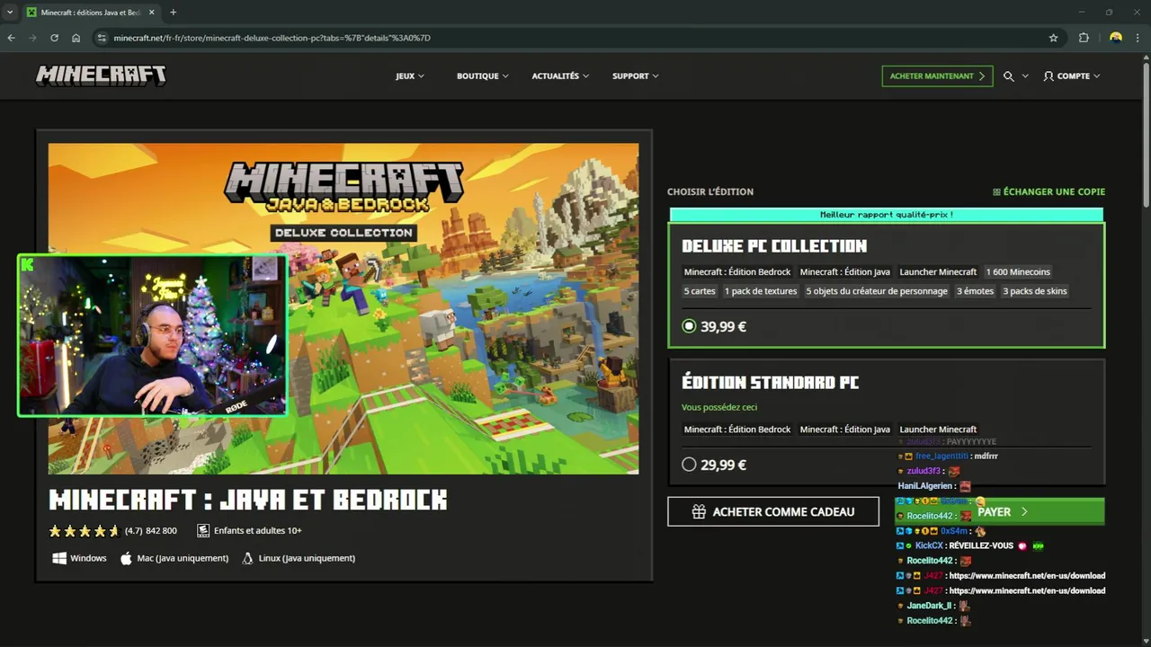1151x647 pixels.
Task: Click the Deluxe Collection hero image
Action: (344, 308)
